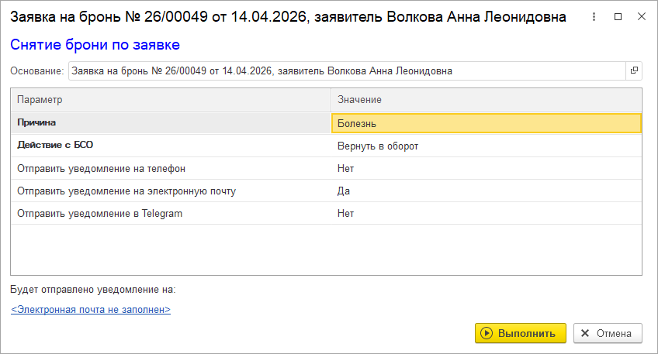Close the dialog with the X icon
The height and width of the screenshot is (354, 658).
[641, 17]
